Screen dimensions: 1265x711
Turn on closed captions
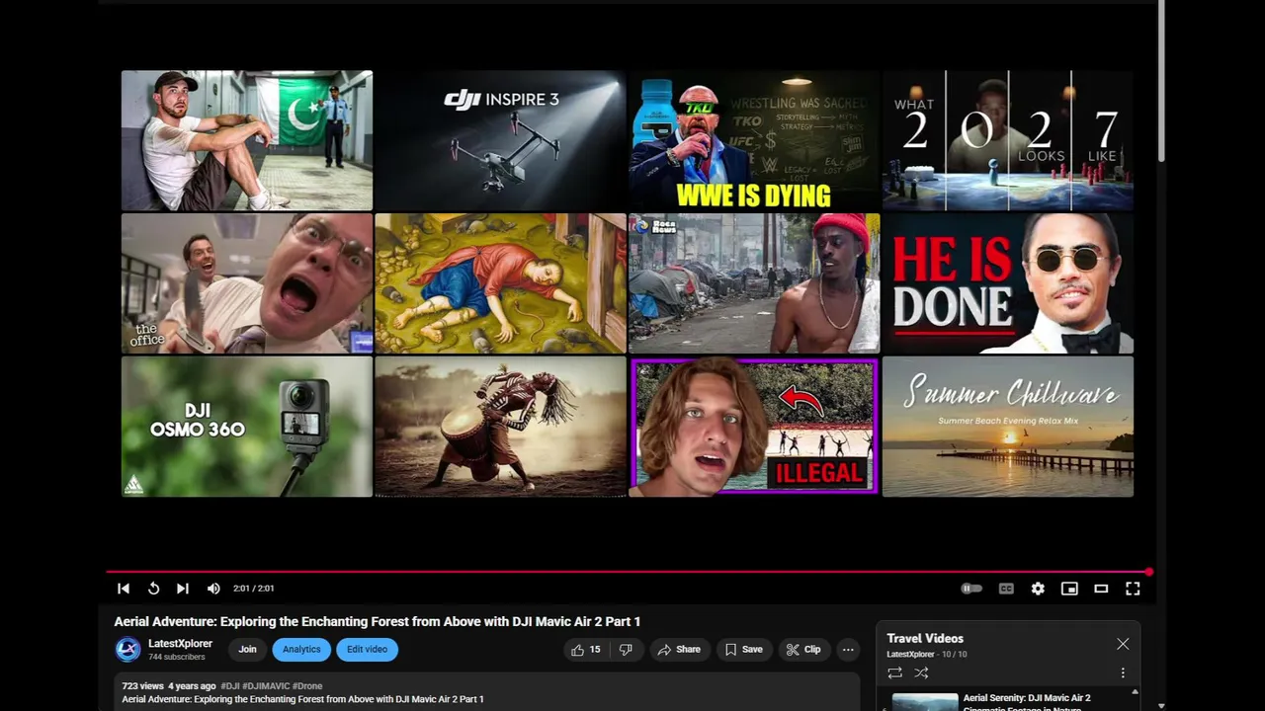(x=1006, y=589)
